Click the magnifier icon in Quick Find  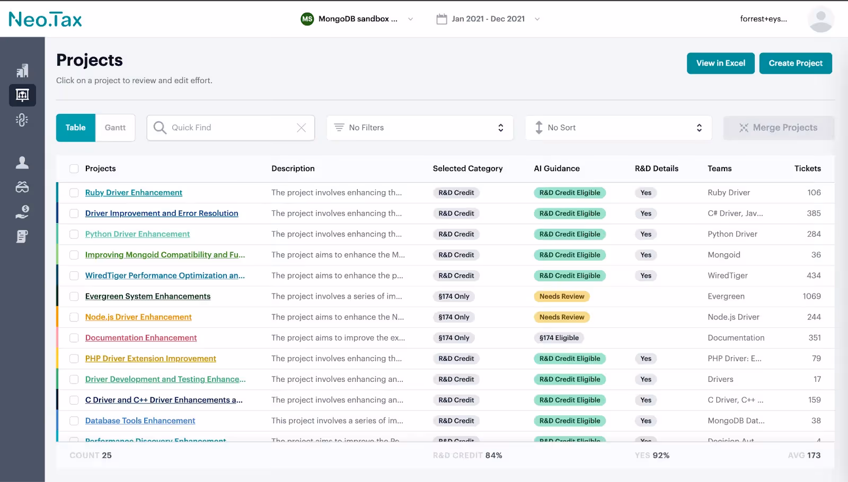click(x=160, y=128)
